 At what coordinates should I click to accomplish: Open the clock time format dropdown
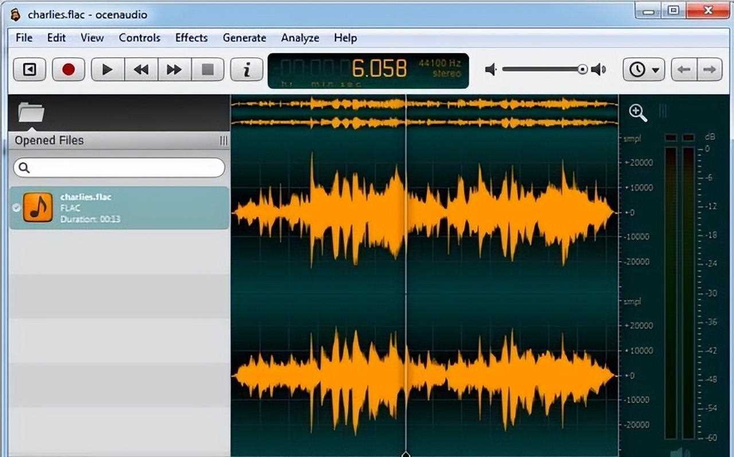point(643,70)
